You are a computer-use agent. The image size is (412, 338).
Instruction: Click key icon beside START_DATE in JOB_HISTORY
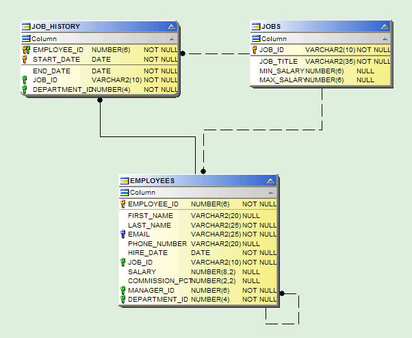coord(26,60)
